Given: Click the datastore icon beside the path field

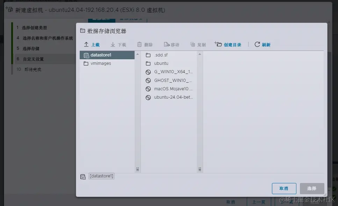Looking at the screenshot, I should [x=83, y=177].
